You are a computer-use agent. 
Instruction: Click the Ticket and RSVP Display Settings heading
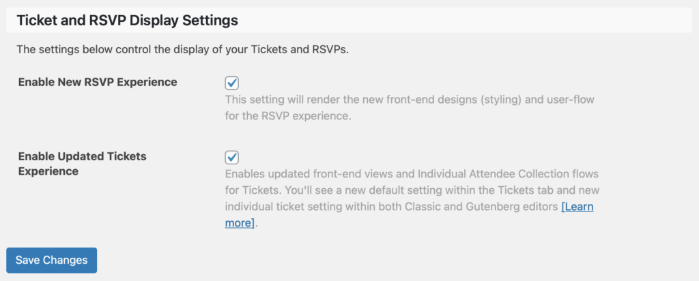click(x=127, y=20)
